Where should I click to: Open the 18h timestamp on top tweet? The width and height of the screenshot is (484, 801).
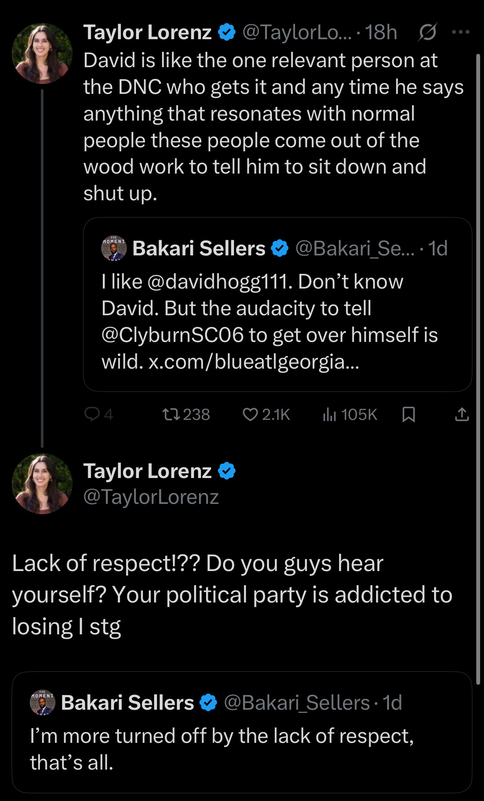click(381, 32)
